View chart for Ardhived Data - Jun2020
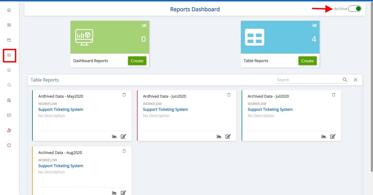Viewport: 373px width, 195px height. click(x=219, y=136)
